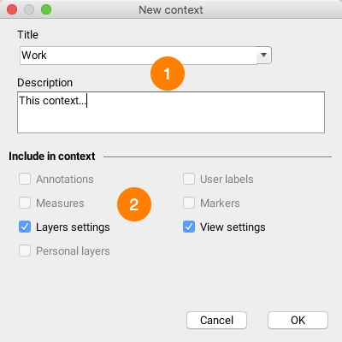Click the Include in context section heading

tap(52, 156)
